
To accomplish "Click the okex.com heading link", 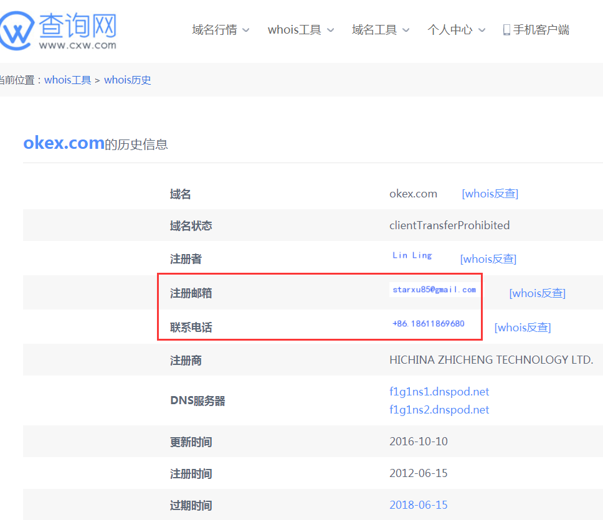I will tap(64, 143).
